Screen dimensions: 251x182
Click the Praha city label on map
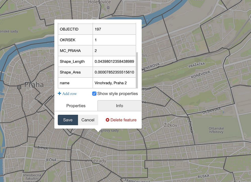34,85
